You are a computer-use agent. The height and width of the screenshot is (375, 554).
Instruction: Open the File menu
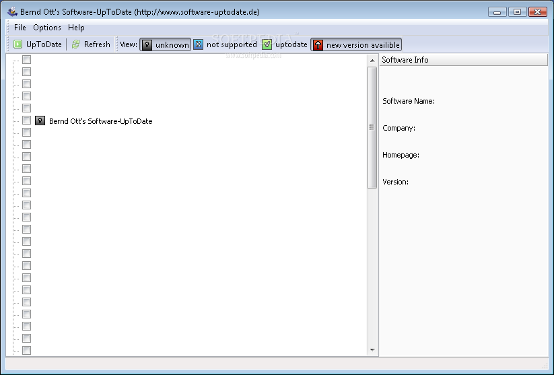20,27
